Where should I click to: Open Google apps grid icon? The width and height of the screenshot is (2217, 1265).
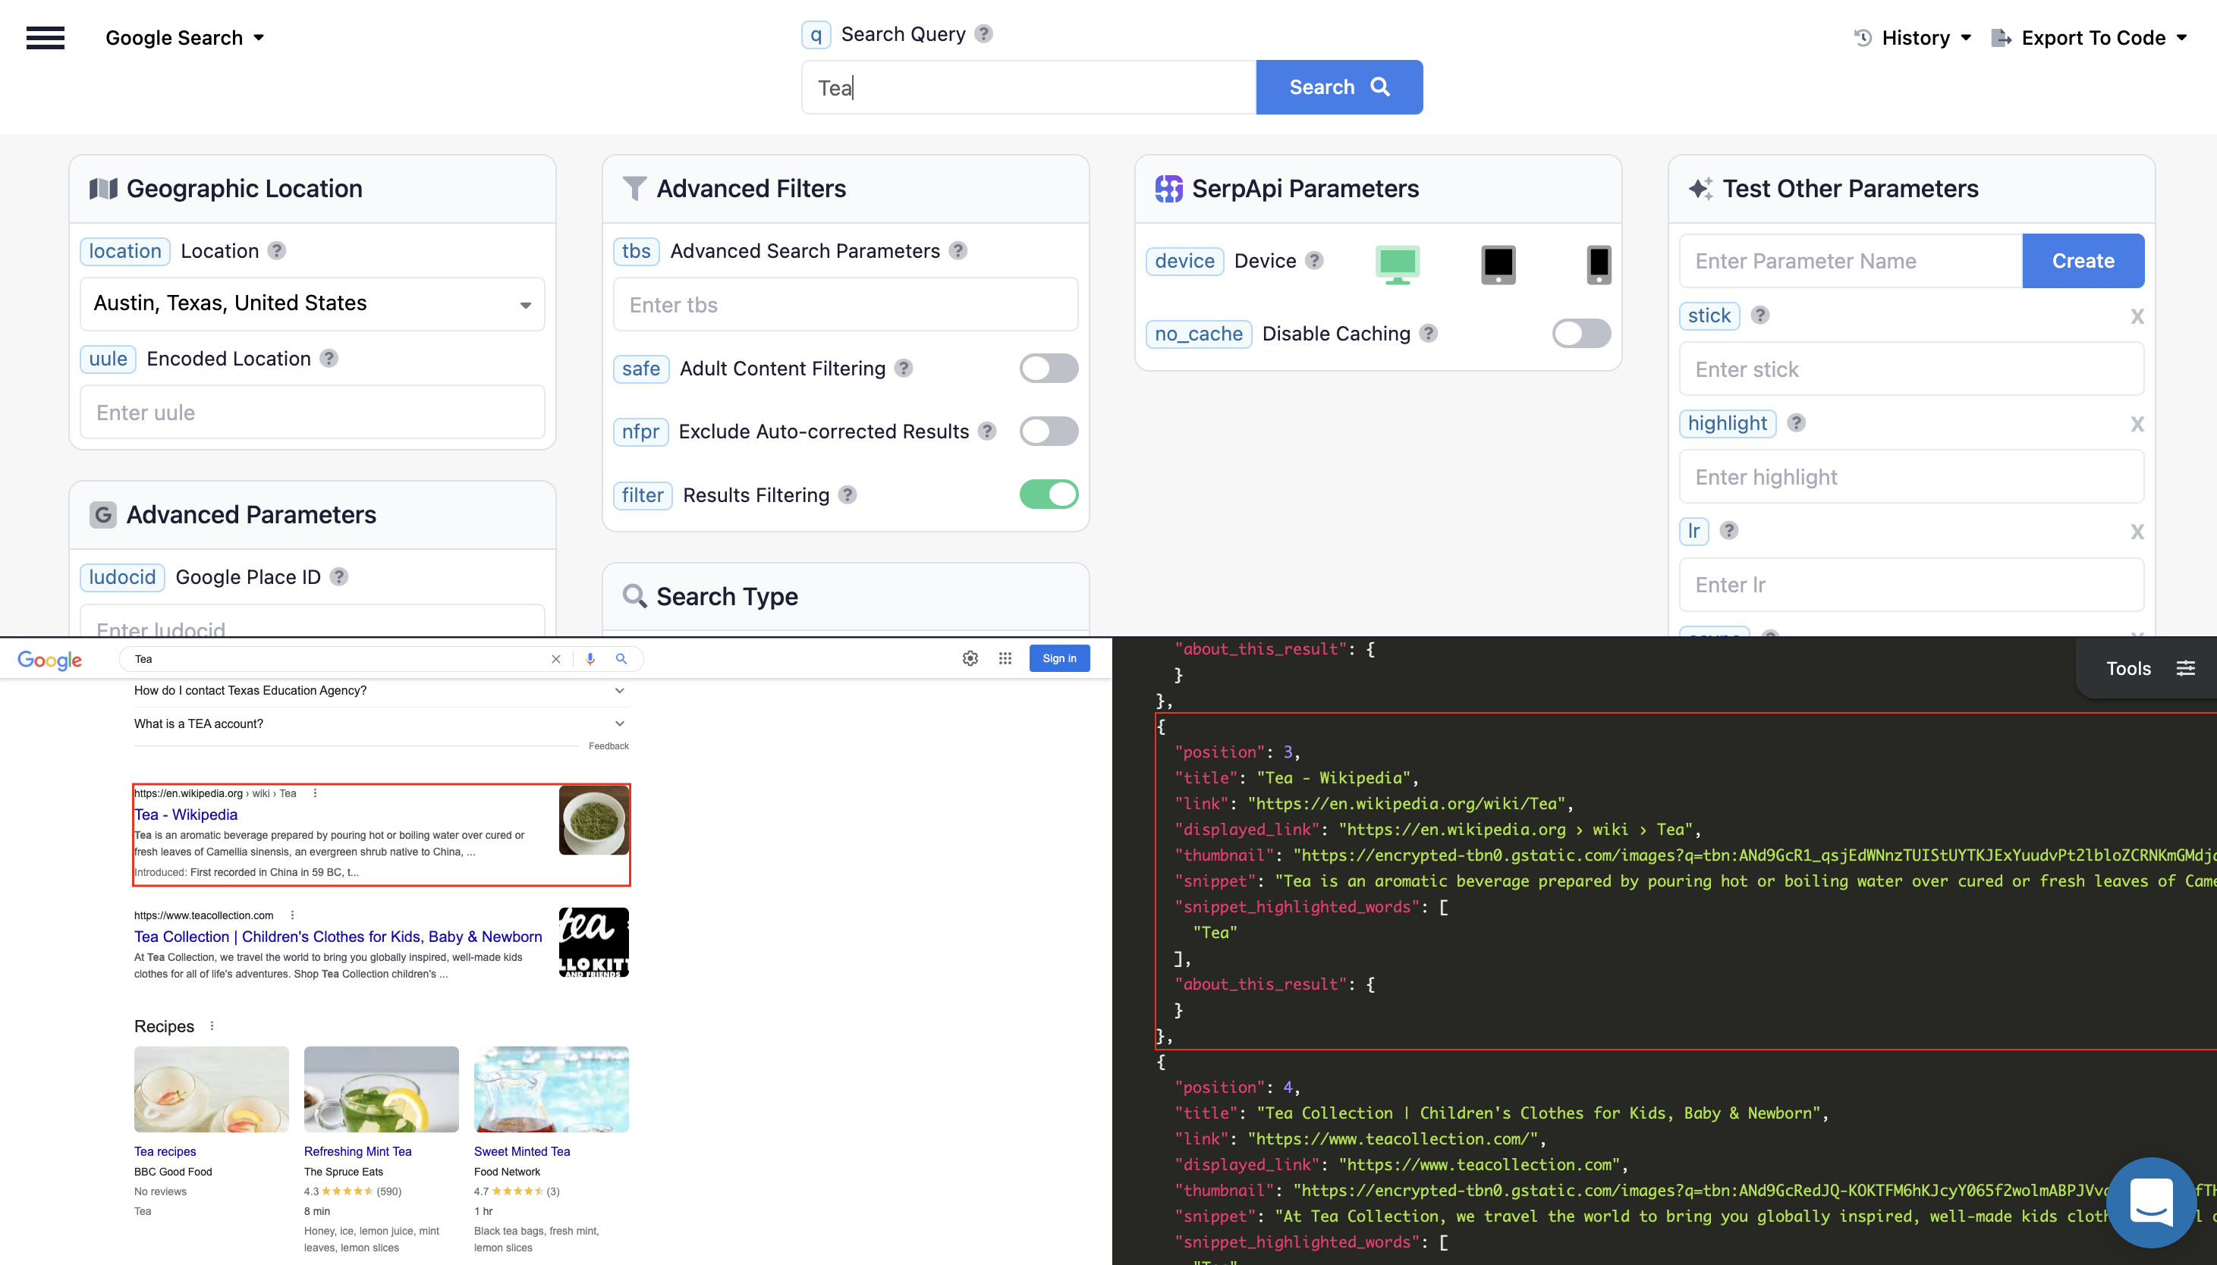(1005, 658)
